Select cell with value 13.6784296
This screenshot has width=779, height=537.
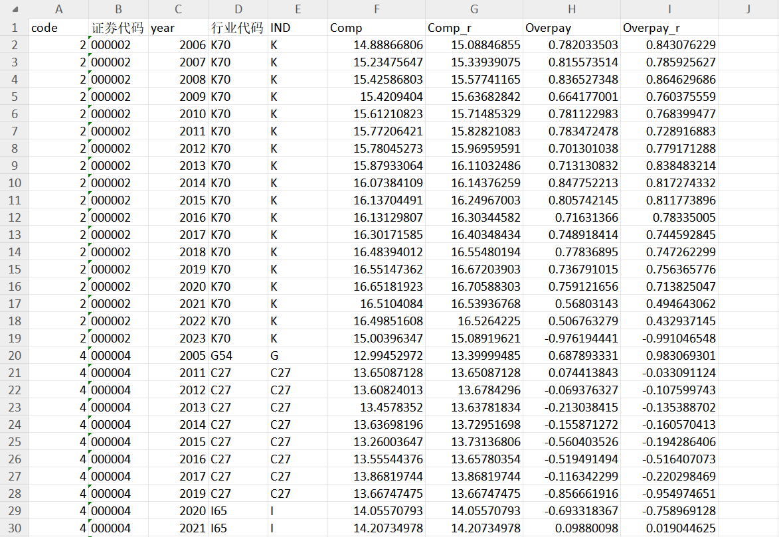pyautogui.click(x=474, y=390)
